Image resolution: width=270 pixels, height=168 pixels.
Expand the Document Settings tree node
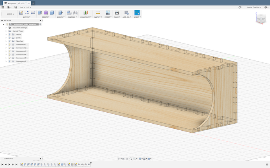(x=6, y=28)
